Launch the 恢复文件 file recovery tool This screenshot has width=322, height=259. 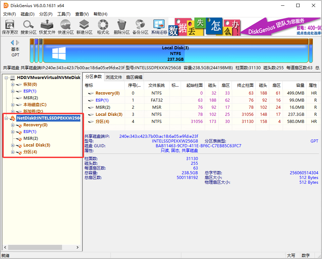click(47, 27)
